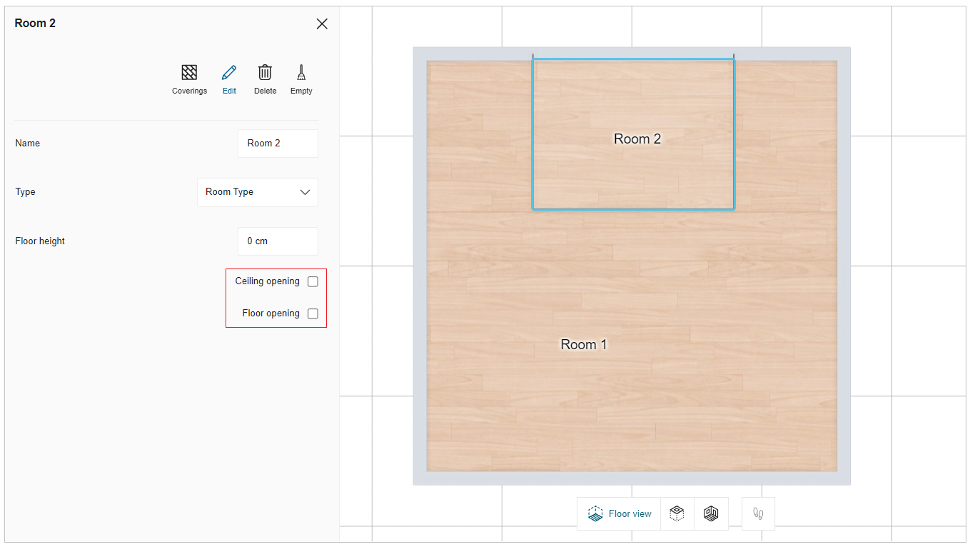Screen dimensions: 970x547
Task: Select Room 1 label in the floor plan
Action: point(583,344)
